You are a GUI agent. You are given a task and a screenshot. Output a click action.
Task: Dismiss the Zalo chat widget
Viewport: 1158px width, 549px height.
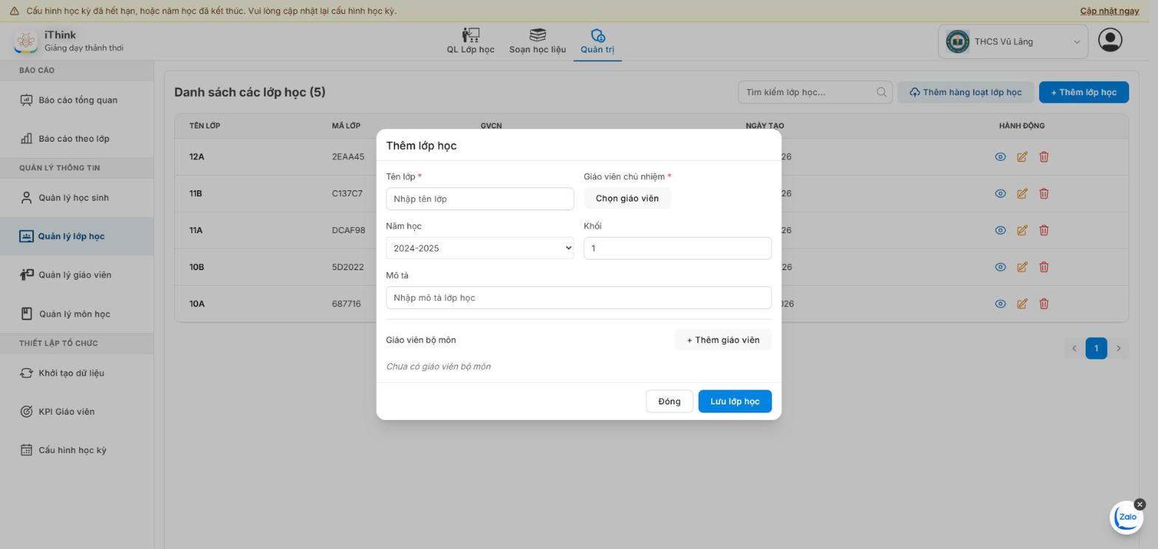(1140, 505)
